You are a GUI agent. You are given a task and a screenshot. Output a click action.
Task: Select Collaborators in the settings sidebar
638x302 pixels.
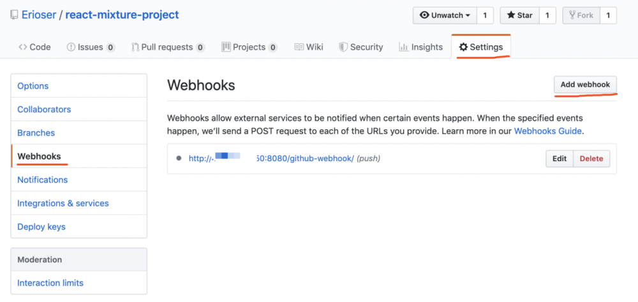click(44, 110)
